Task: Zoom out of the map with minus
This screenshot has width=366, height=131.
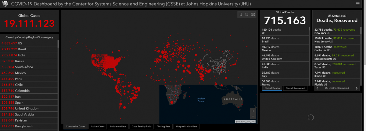Action: pyautogui.click(x=253, y=116)
